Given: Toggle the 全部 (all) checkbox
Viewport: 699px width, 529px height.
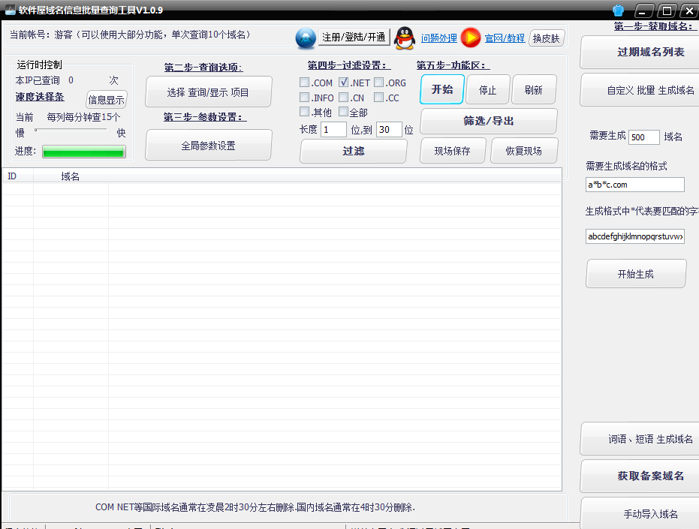Looking at the screenshot, I should click(x=343, y=112).
